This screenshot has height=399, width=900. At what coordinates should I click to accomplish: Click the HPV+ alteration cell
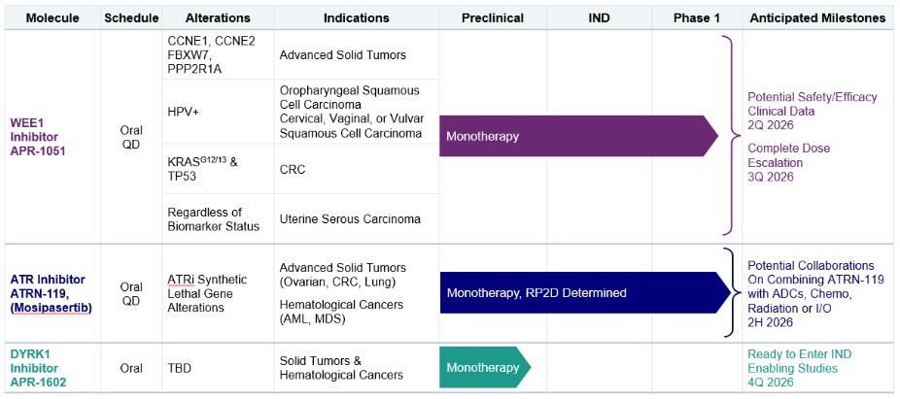pyautogui.click(x=185, y=113)
